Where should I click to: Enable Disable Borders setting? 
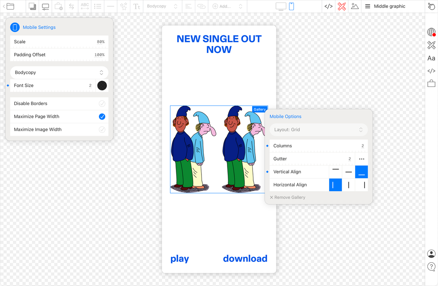pyautogui.click(x=103, y=103)
